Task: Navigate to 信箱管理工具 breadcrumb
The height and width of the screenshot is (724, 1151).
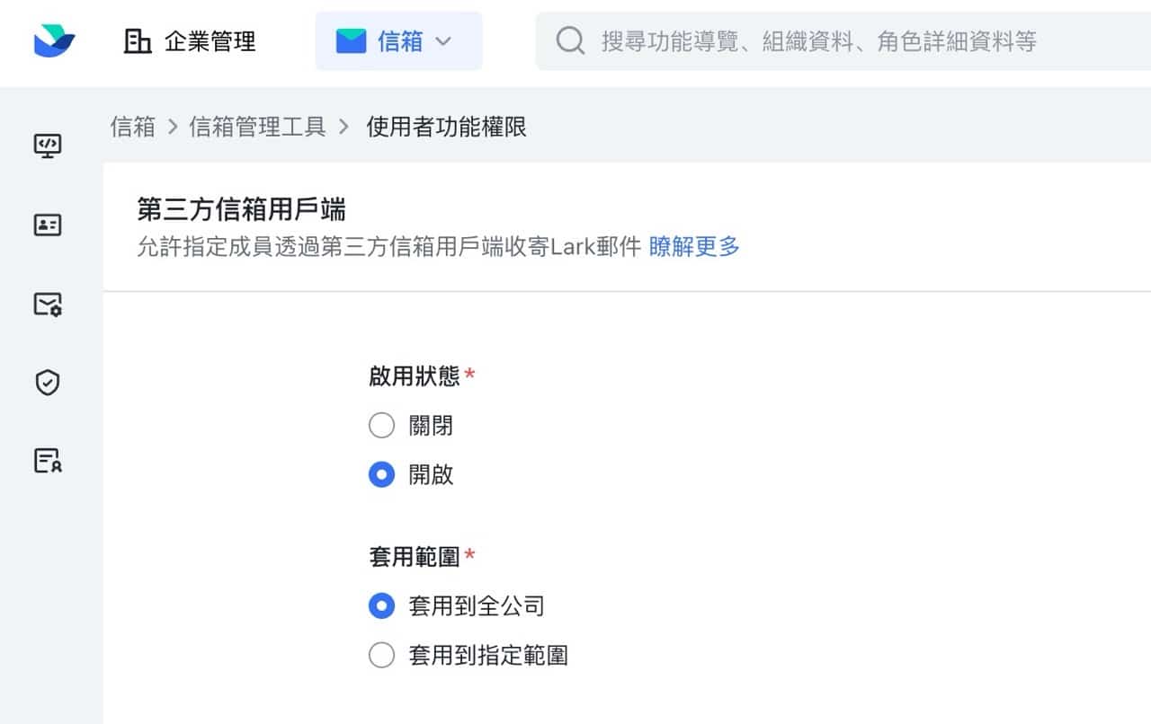Action: [x=257, y=128]
